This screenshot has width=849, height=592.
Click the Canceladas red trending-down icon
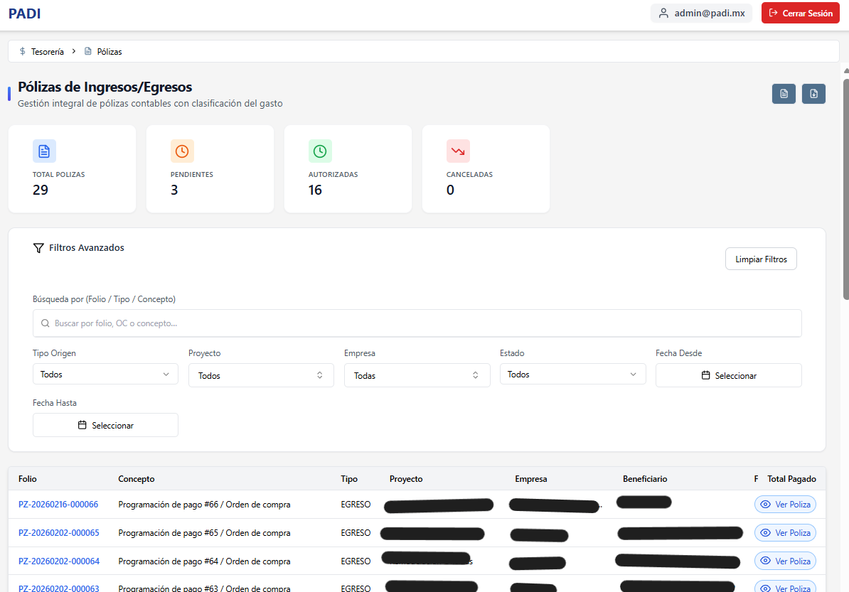(x=458, y=151)
